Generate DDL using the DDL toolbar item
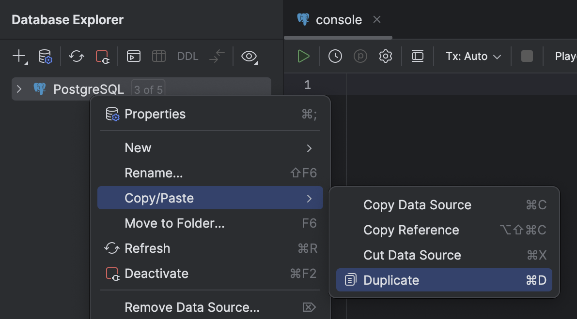 (187, 56)
